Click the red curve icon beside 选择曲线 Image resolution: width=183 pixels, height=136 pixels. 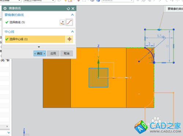[x=70, y=22]
